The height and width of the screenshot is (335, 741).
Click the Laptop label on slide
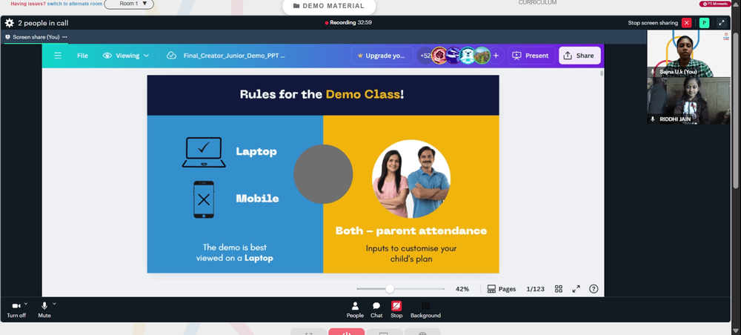[256, 152]
